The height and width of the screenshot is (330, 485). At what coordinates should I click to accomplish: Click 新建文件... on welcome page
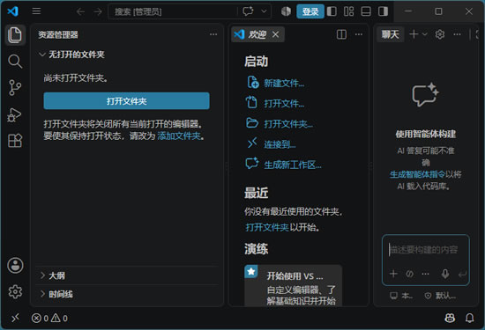pos(284,83)
